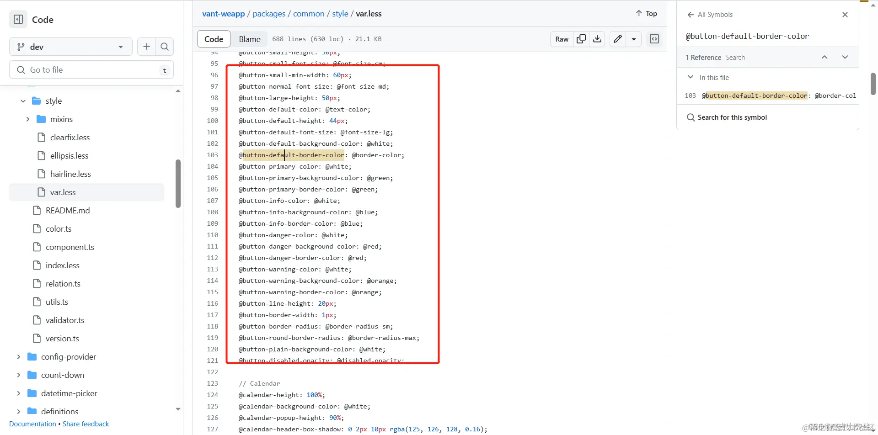Expand the mixins folder

(27, 119)
